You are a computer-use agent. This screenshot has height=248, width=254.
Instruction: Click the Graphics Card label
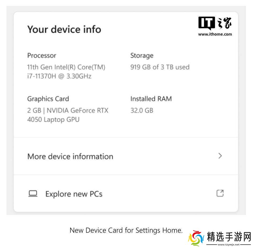[x=48, y=99]
